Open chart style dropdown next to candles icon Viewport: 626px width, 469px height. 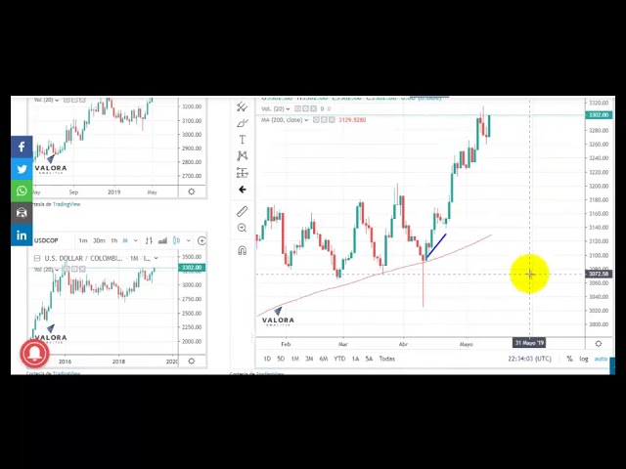188,240
